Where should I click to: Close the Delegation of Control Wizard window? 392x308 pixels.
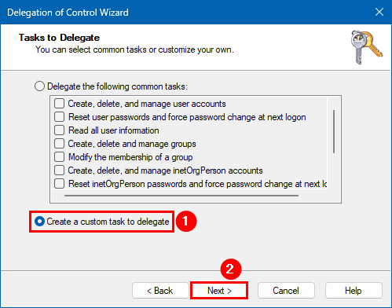pyautogui.click(x=379, y=12)
